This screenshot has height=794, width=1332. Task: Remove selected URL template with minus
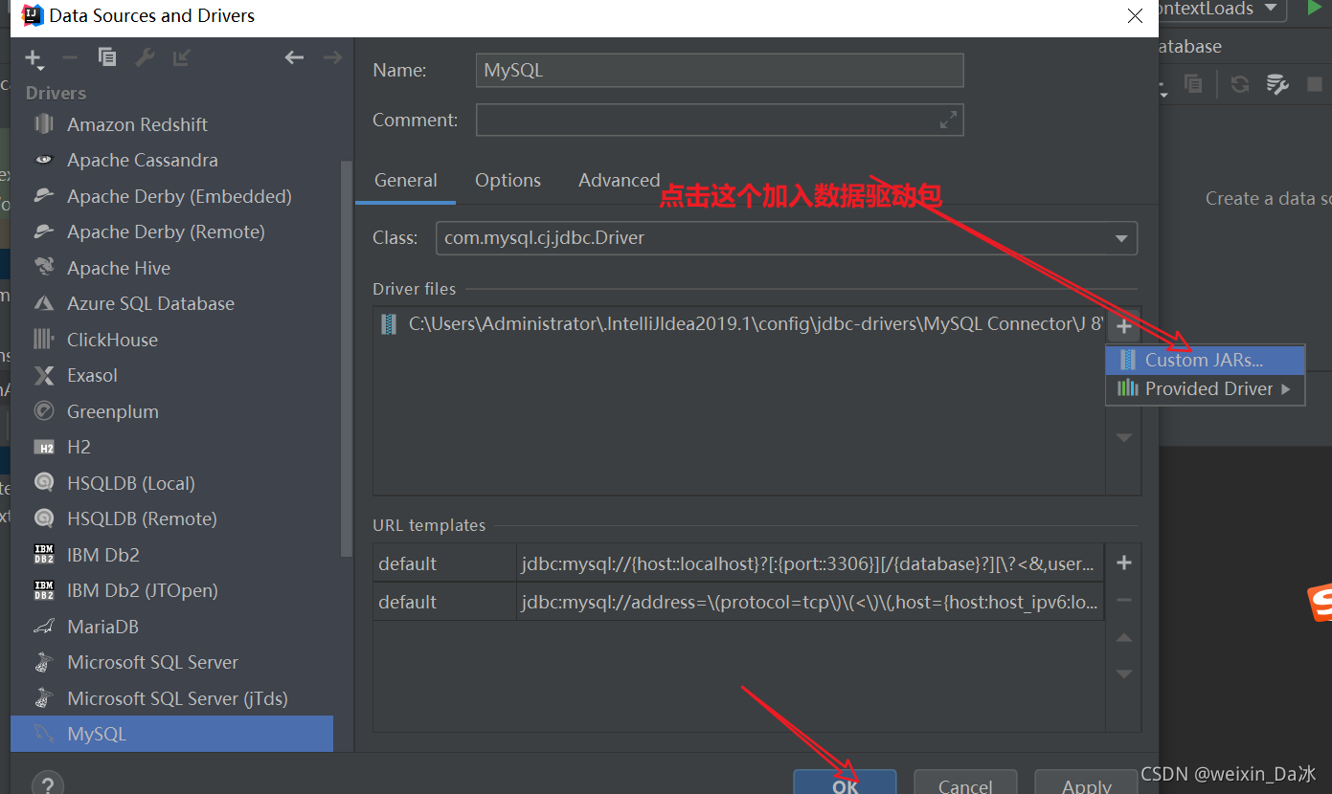(x=1124, y=600)
